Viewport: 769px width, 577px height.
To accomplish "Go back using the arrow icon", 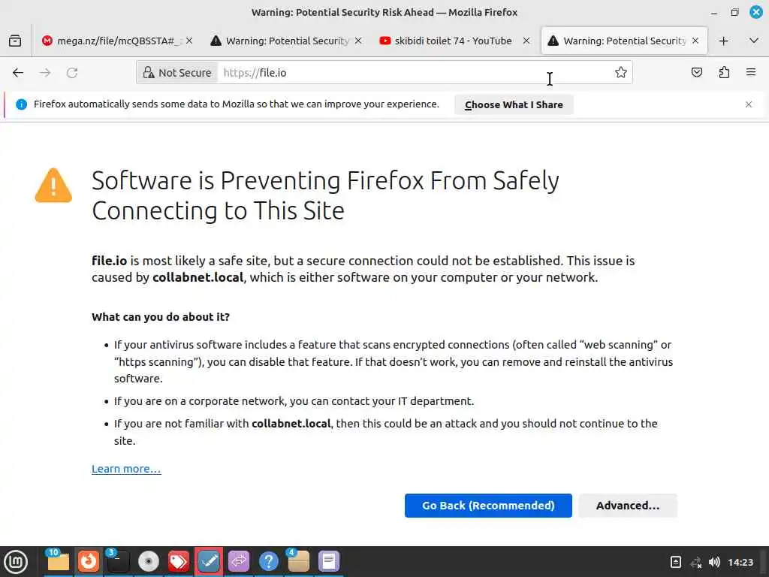I will (18, 73).
